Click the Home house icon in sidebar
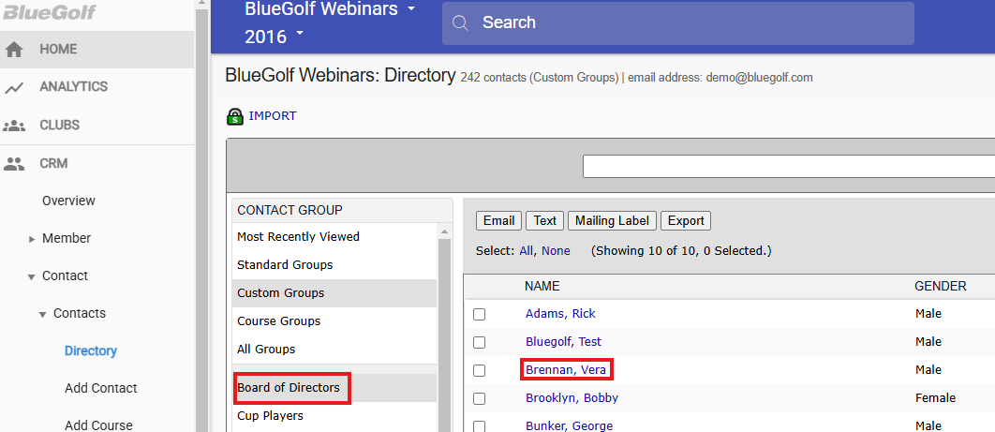995x432 pixels. click(14, 50)
